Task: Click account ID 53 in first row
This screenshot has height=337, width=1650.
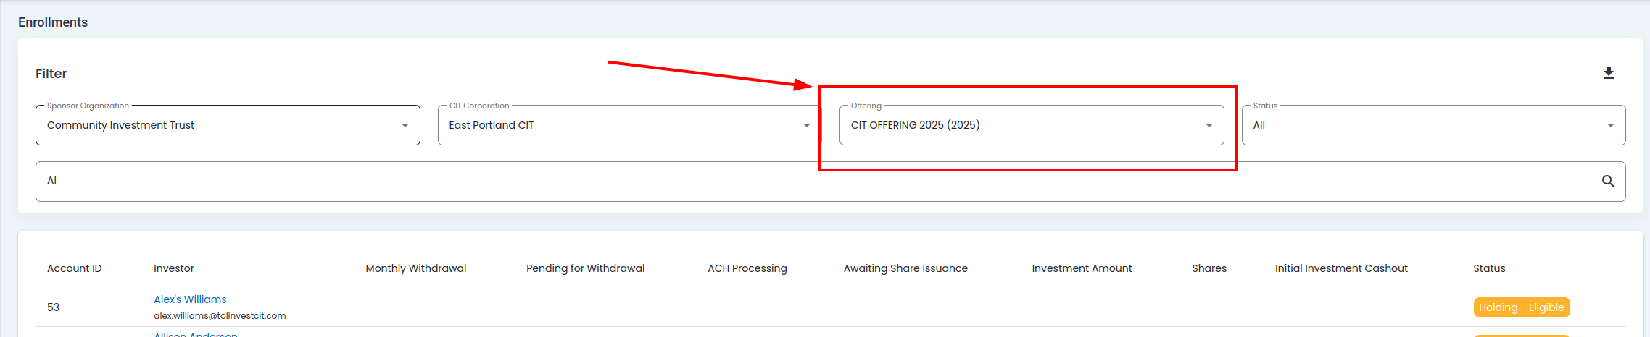Action: click(54, 307)
